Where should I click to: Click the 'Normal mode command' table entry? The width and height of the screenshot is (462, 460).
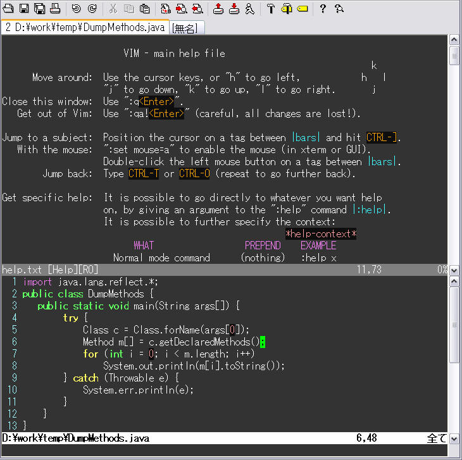162,258
